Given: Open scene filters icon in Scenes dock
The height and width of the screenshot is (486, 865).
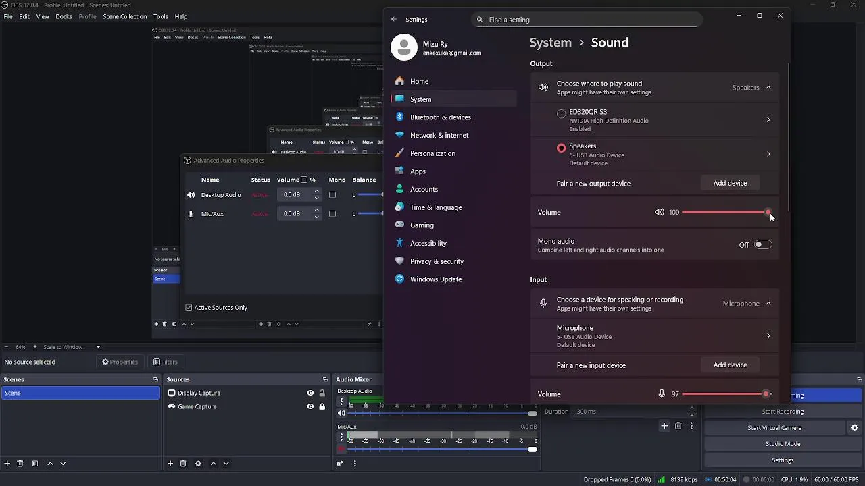Looking at the screenshot, I should pyautogui.click(x=35, y=464).
